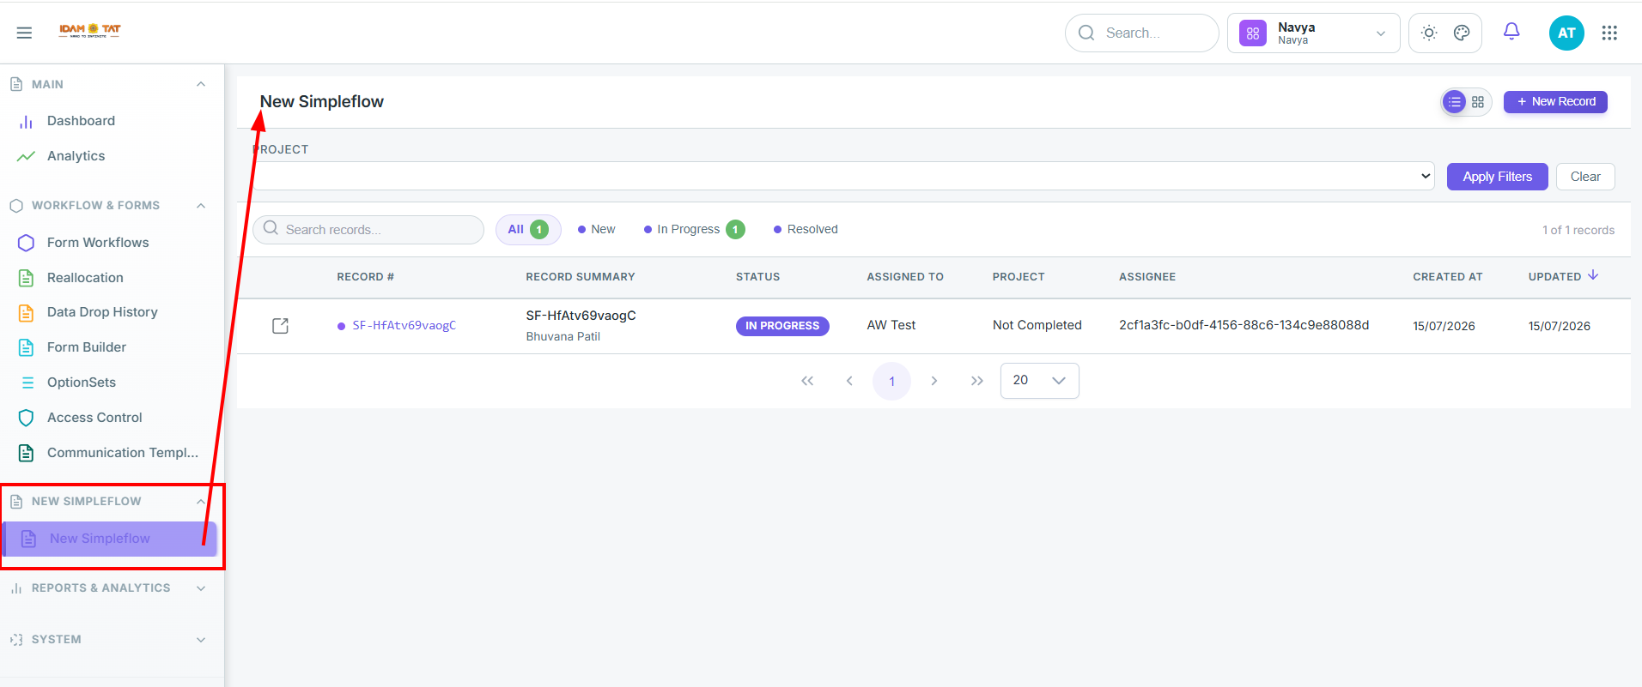
Task: Open Data Drop History page
Action: pos(102,312)
